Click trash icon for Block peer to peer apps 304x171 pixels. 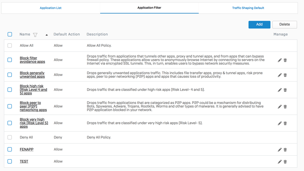[x=285, y=107]
